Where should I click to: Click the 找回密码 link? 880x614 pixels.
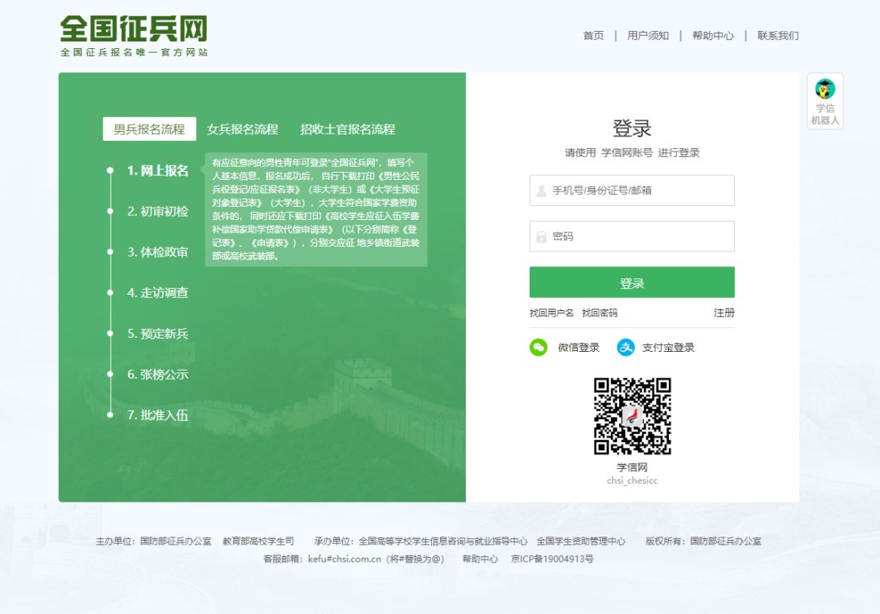click(600, 313)
